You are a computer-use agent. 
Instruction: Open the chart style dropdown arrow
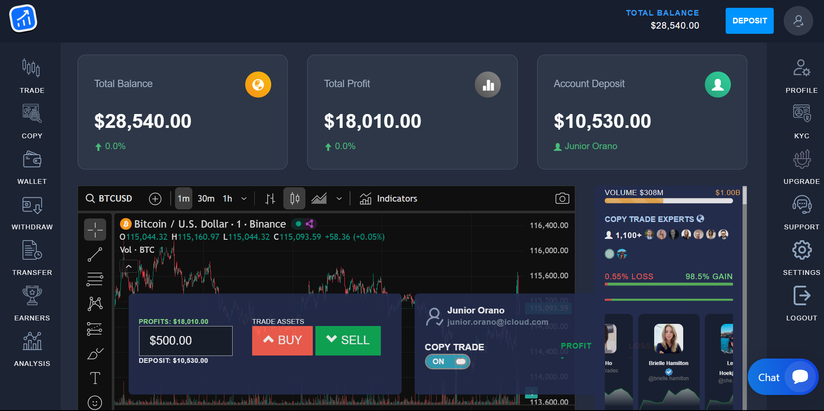click(x=339, y=198)
